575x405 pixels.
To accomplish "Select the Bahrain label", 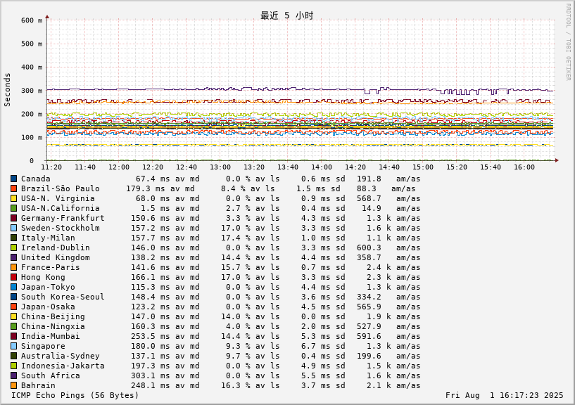I will (38, 385).
